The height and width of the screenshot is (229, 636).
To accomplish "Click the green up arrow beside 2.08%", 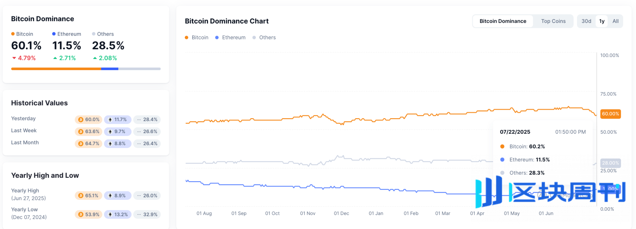I will [x=95, y=58].
